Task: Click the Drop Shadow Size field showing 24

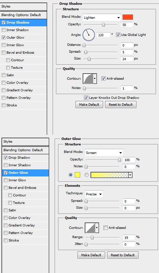Action: [127, 59]
